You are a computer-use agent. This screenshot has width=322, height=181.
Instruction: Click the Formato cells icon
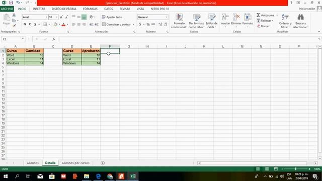(x=248, y=18)
